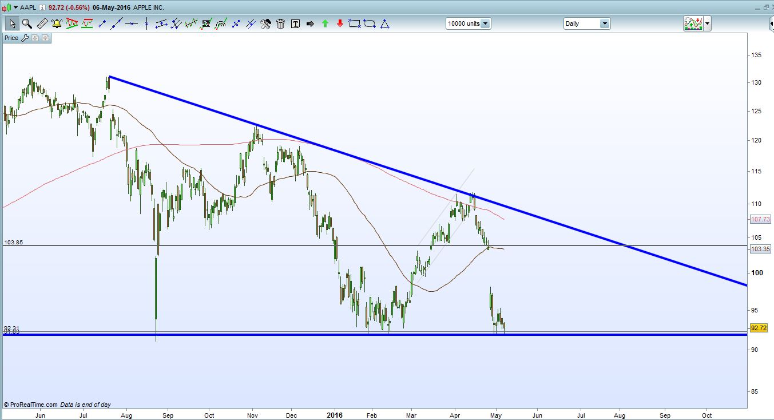Add a green up arrow marker
The image size is (774, 420).
click(x=325, y=24)
